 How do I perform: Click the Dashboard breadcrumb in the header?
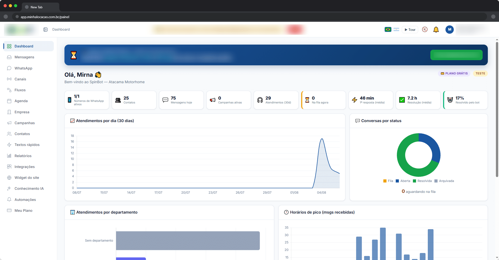(61, 30)
